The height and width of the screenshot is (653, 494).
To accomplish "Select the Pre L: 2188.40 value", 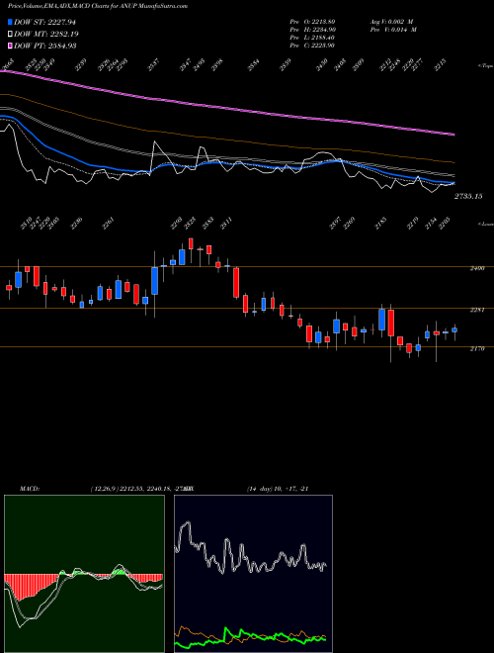I will point(312,38).
